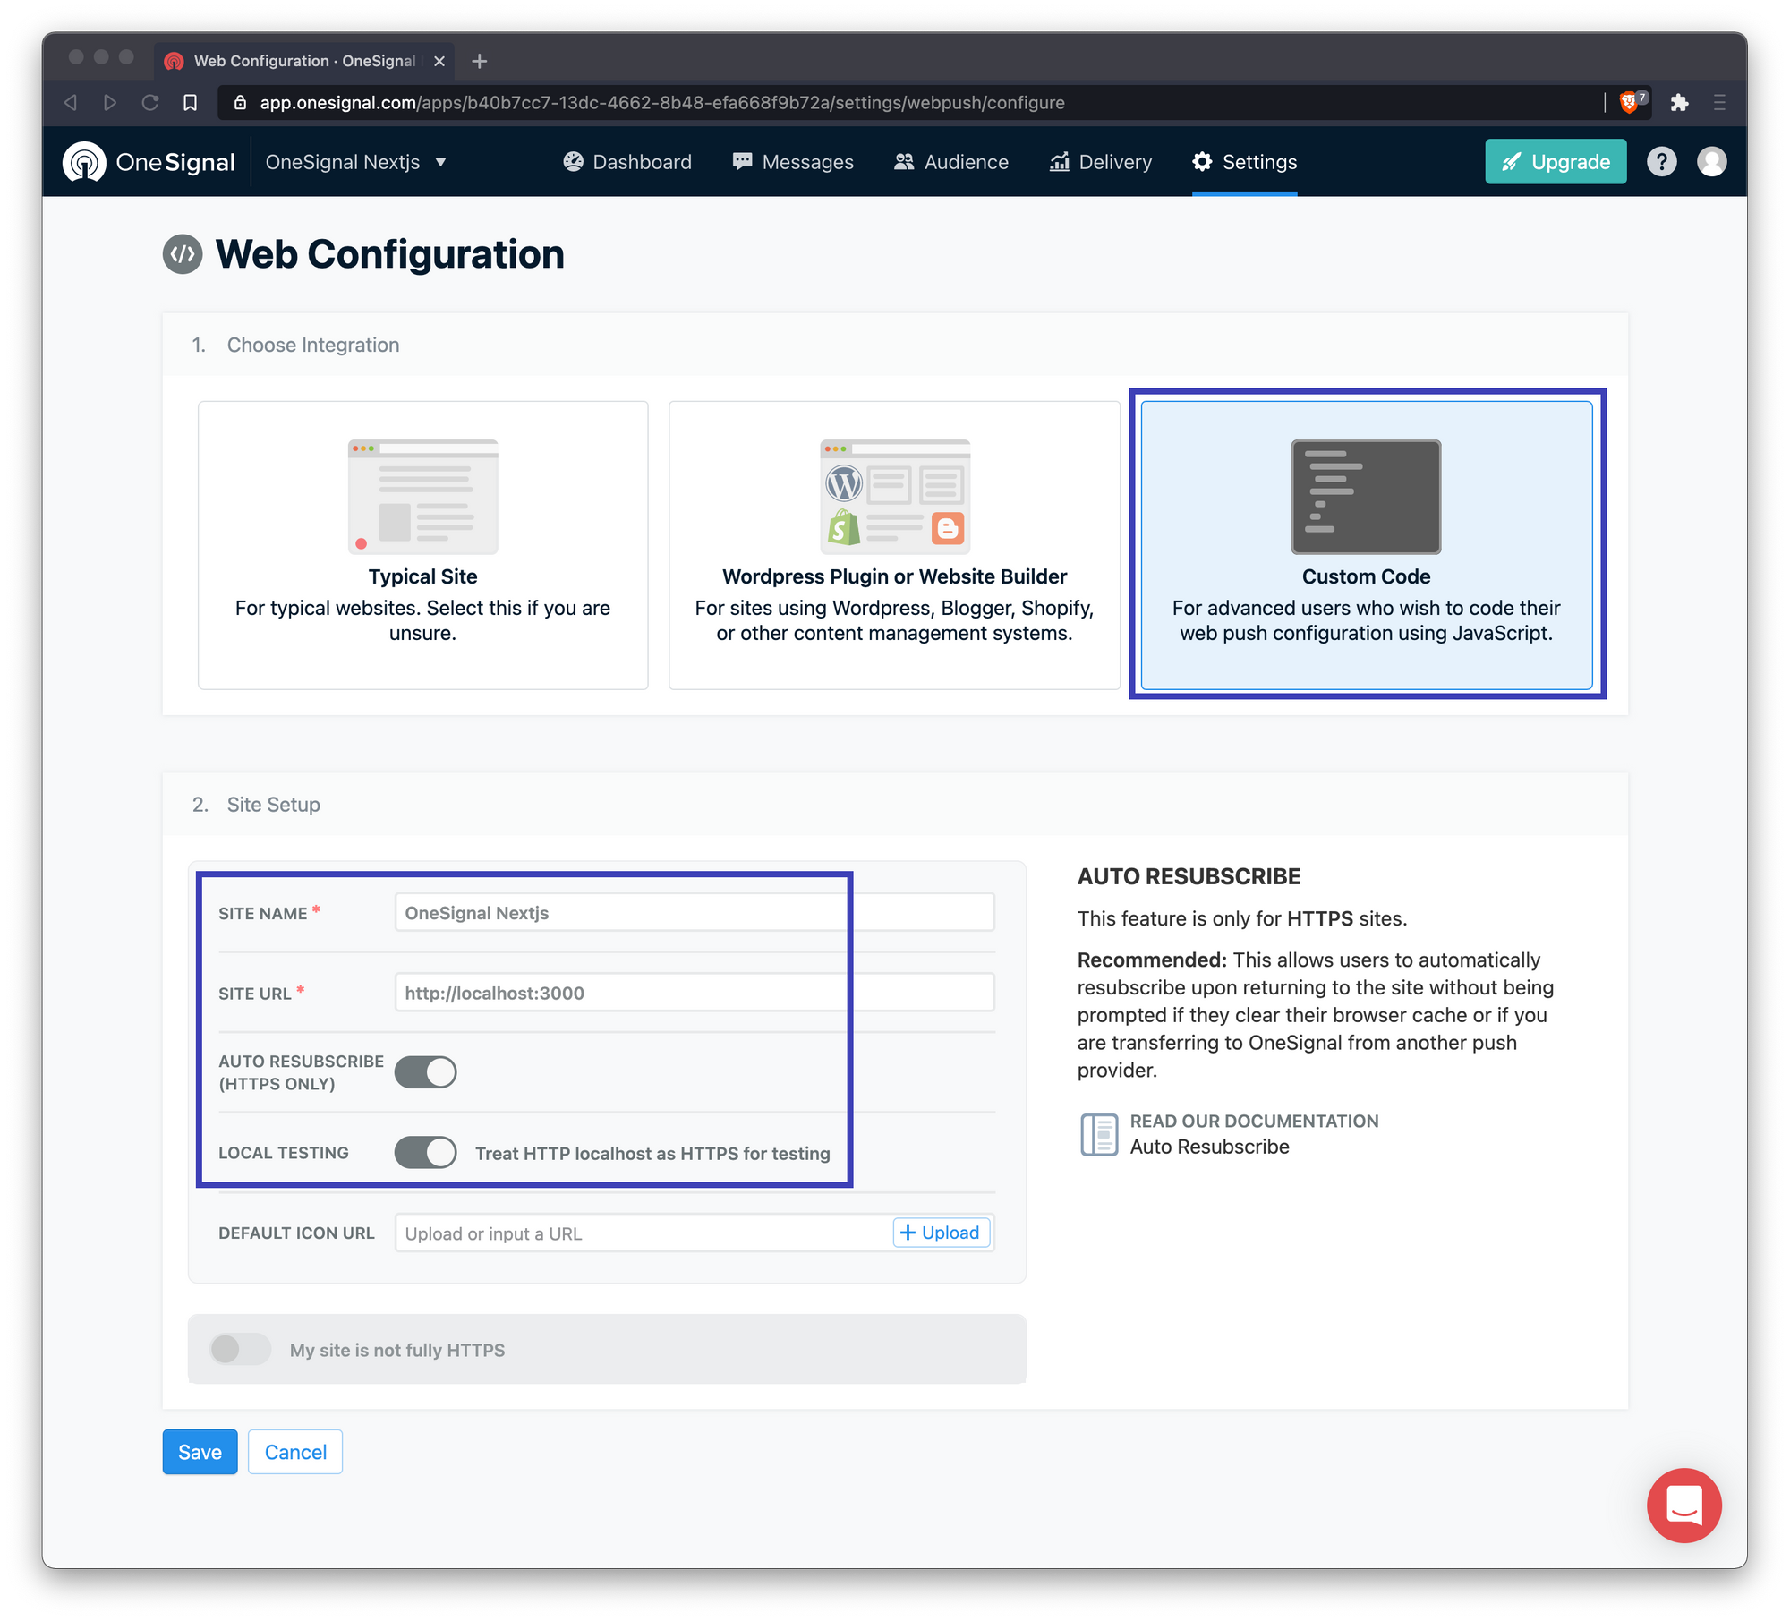Choose the Typical Site integration card

422,545
